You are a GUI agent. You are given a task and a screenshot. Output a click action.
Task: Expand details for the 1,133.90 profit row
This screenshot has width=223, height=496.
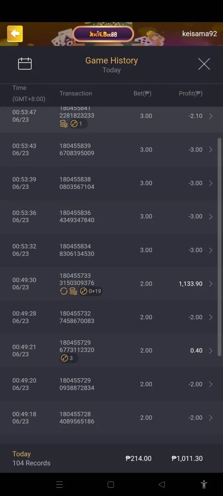click(211, 284)
